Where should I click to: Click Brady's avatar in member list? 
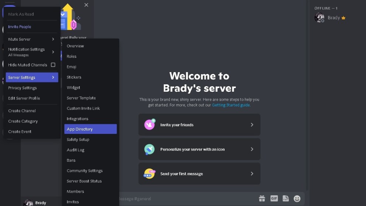point(319,17)
